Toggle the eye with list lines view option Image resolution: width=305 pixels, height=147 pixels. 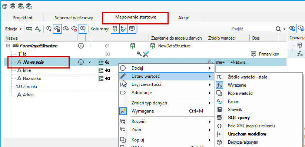[x=66, y=29]
